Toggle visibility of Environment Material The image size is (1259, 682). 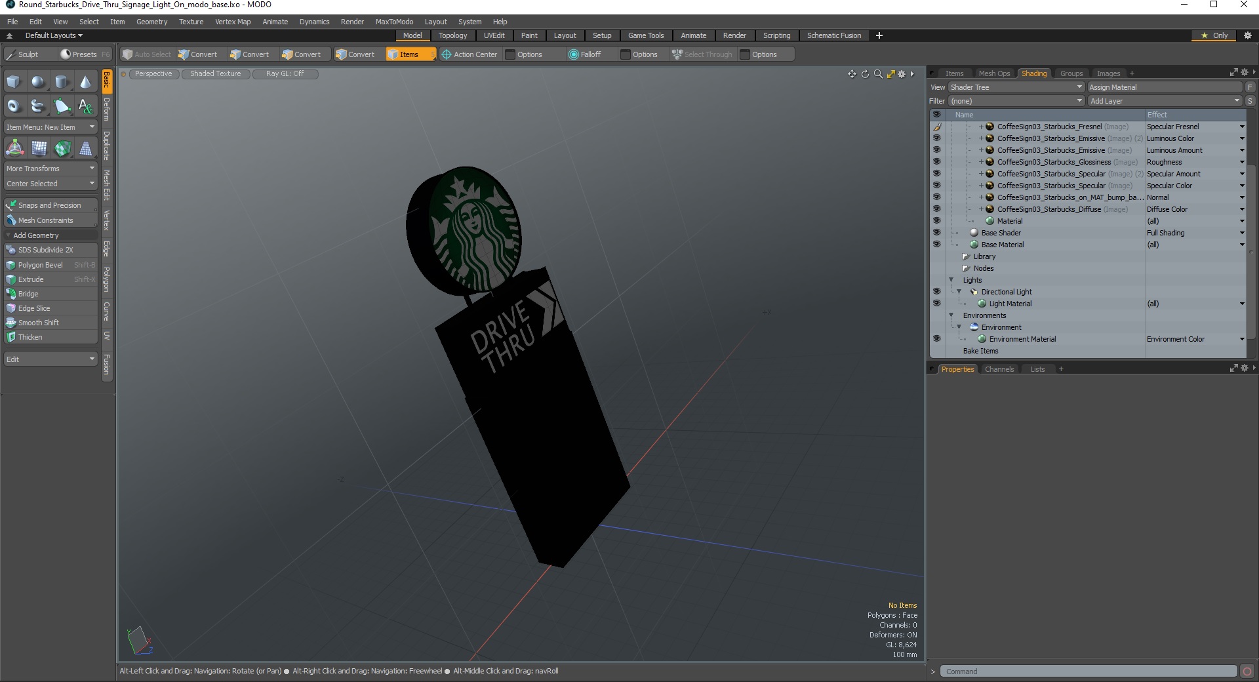pyautogui.click(x=936, y=339)
